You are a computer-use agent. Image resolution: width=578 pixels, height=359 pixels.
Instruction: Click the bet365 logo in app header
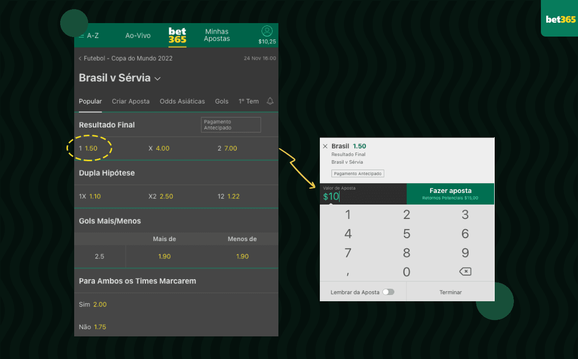tap(177, 36)
